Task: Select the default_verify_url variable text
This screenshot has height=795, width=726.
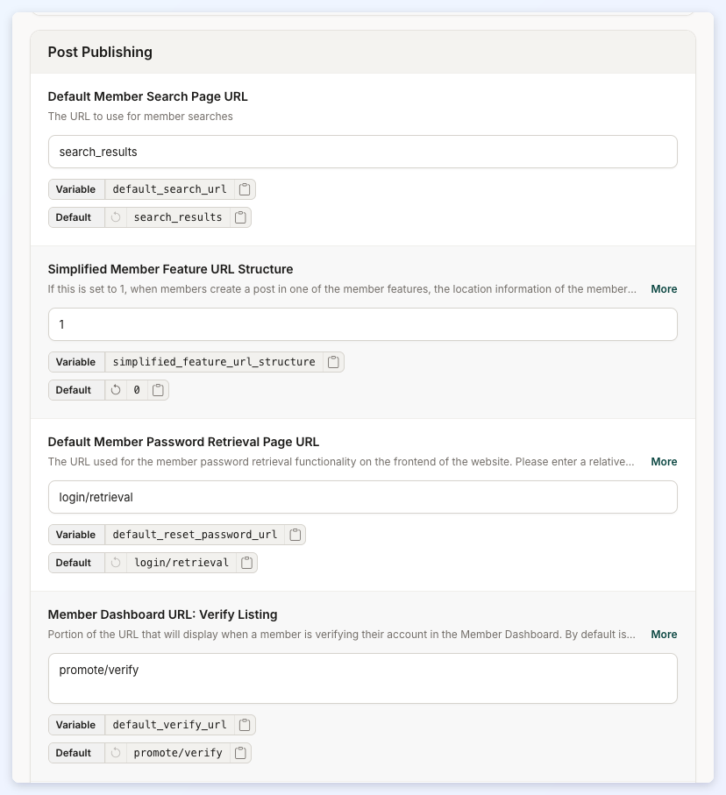Action: (x=169, y=725)
